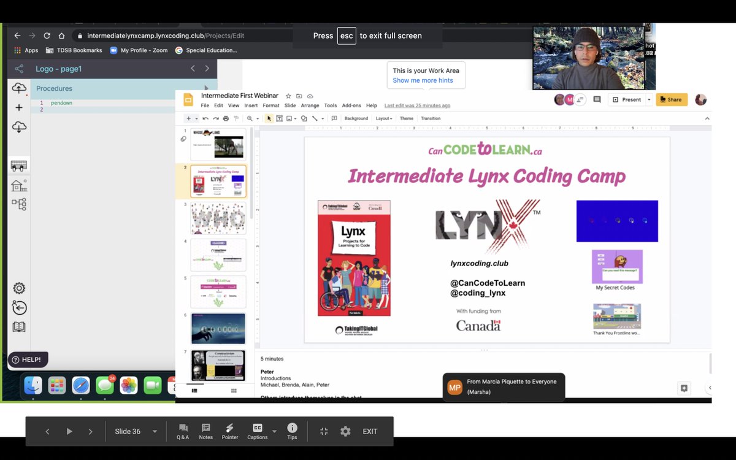Choose the Select cursor tool
The height and width of the screenshot is (460, 736).
point(269,118)
